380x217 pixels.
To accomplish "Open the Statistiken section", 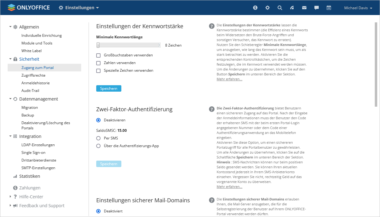I will click(x=30, y=176).
